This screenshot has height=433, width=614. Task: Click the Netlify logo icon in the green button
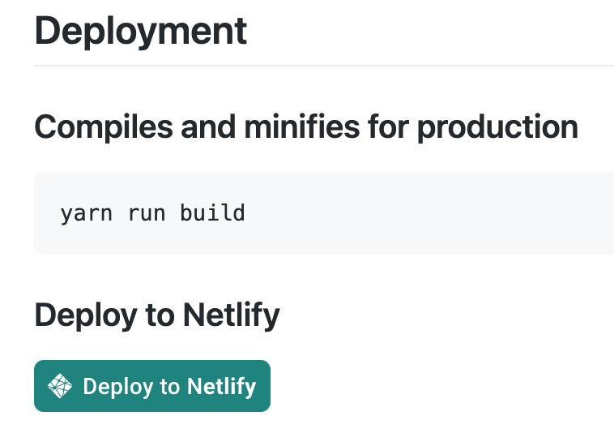pyautogui.click(x=61, y=386)
